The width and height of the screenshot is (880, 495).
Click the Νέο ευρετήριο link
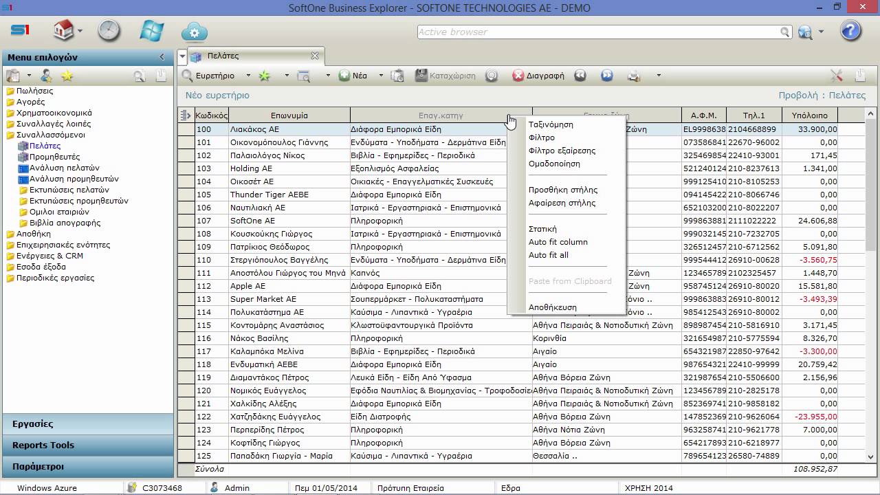[x=217, y=96]
